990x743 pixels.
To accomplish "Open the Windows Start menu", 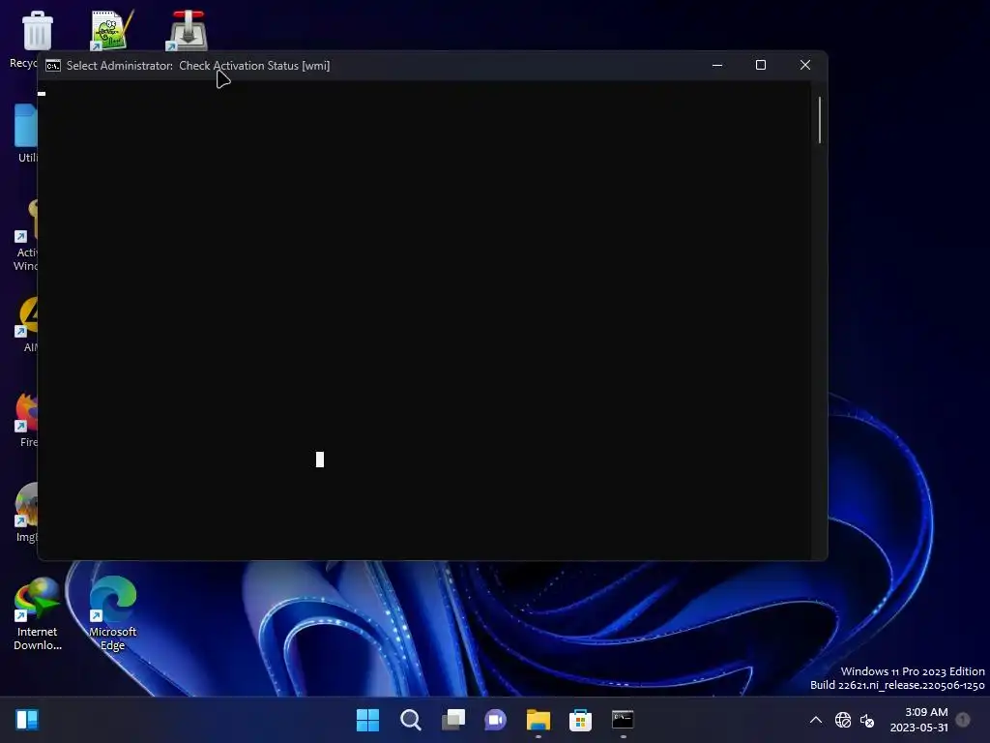I will tap(367, 720).
